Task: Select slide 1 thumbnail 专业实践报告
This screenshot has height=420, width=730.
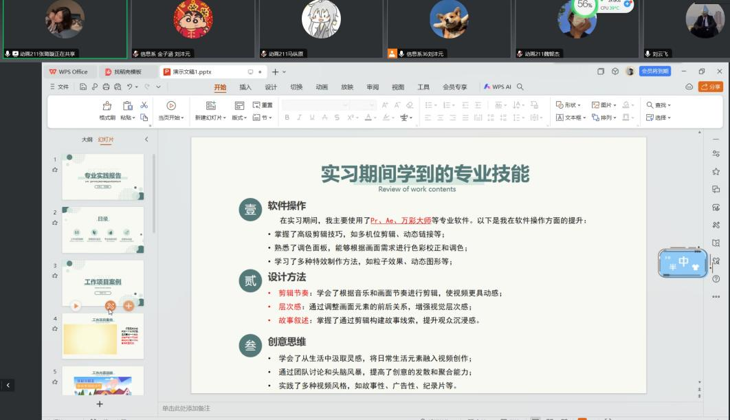Action: pos(103,176)
